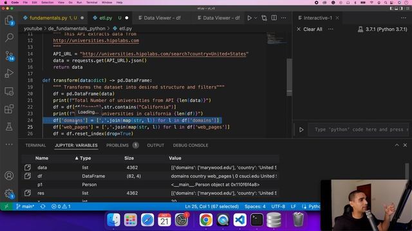The image size is (412, 231).
Task: Execute the interactive input cell
Action: point(301,130)
